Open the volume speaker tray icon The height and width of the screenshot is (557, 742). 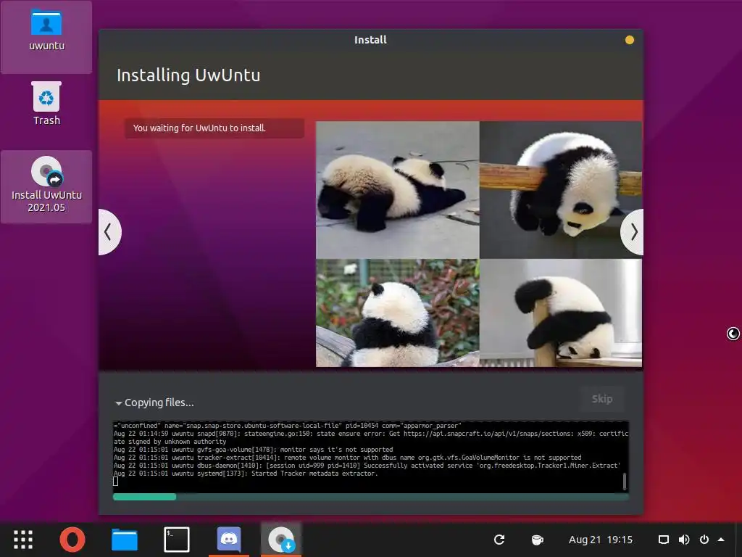click(684, 540)
